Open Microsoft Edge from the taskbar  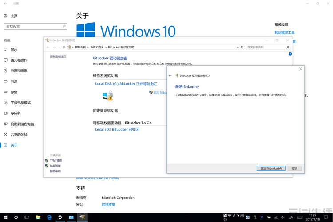(49, 217)
